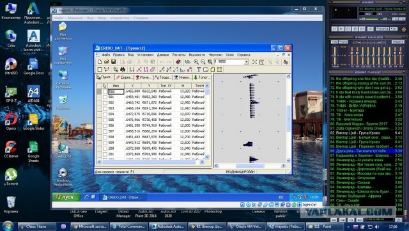This screenshot has width=409, height=231.
Task: Toggle the Winamp equalizer ON button
Action: [x=334, y=42]
